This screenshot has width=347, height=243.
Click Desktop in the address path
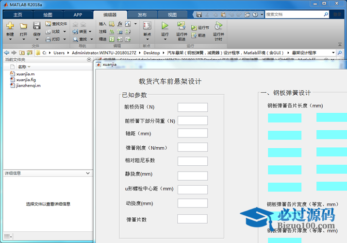pos(151,52)
